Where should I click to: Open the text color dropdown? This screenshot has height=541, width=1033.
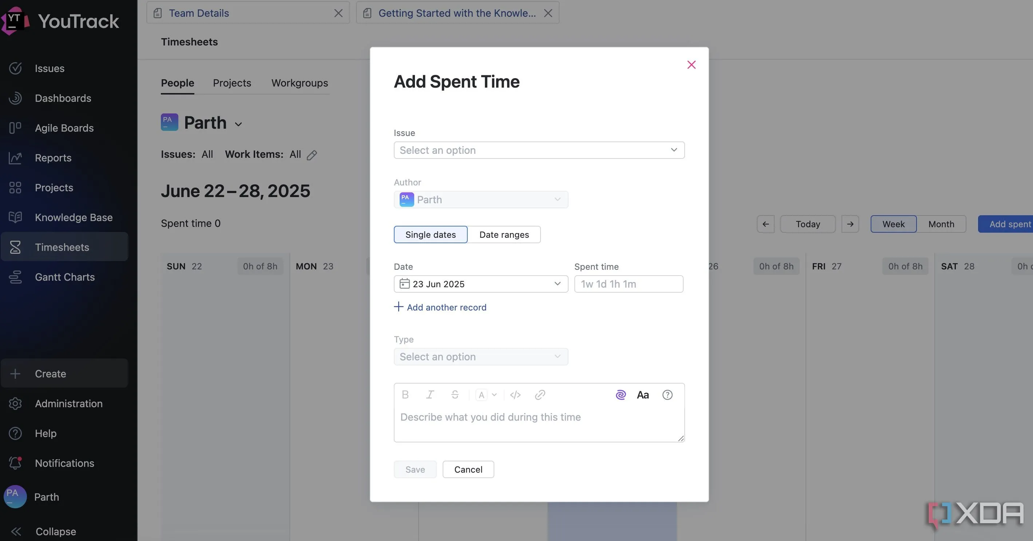click(x=486, y=395)
